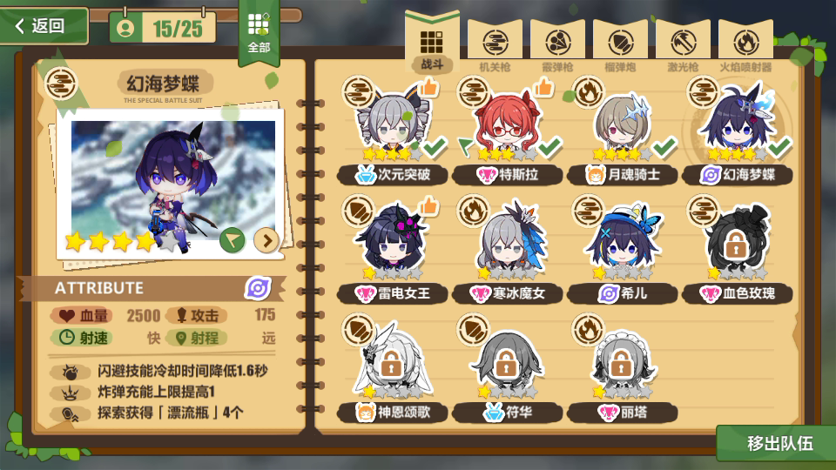
Task: Select the locked 血色玫瑰 character
Action: 737,244
